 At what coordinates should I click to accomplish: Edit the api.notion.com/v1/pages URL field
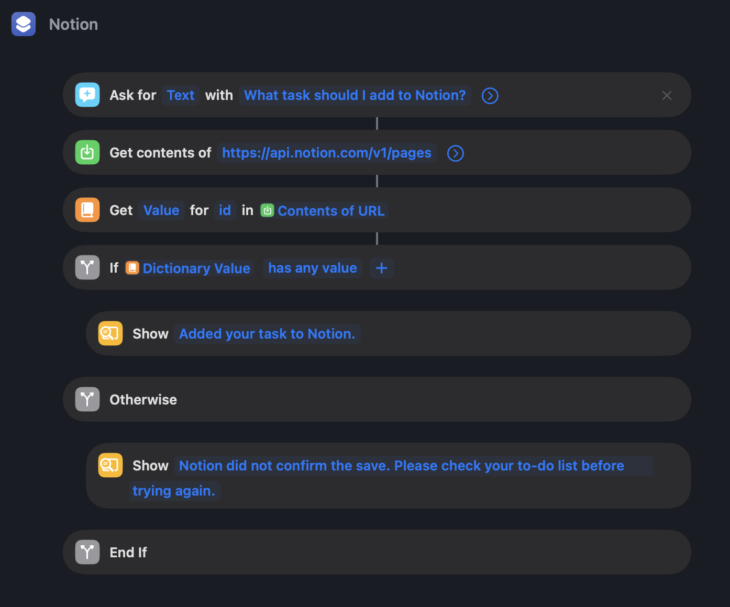tap(327, 153)
